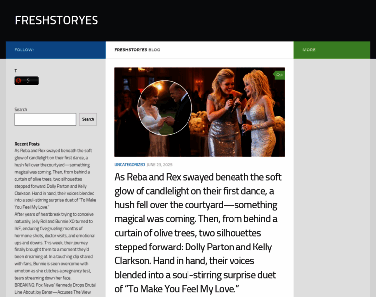Open the comment count bubble on the image
Viewport: 376px width, 297px height.
[x=280, y=75]
